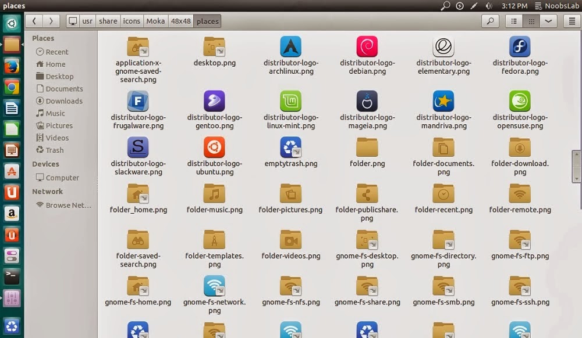Click Browse Network in the sidebar
The height and width of the screenshot is (338, 582).
(62, 204)
